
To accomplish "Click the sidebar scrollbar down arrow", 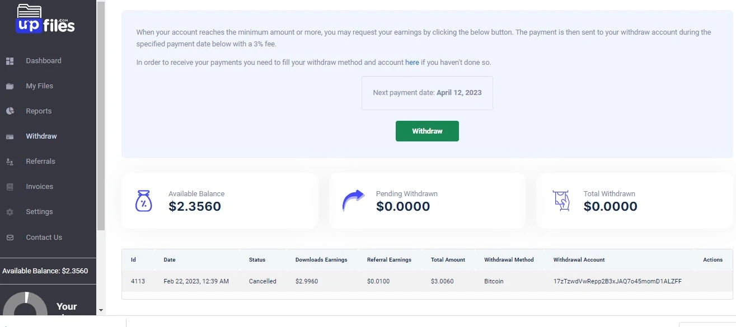I will coord(101,310).
